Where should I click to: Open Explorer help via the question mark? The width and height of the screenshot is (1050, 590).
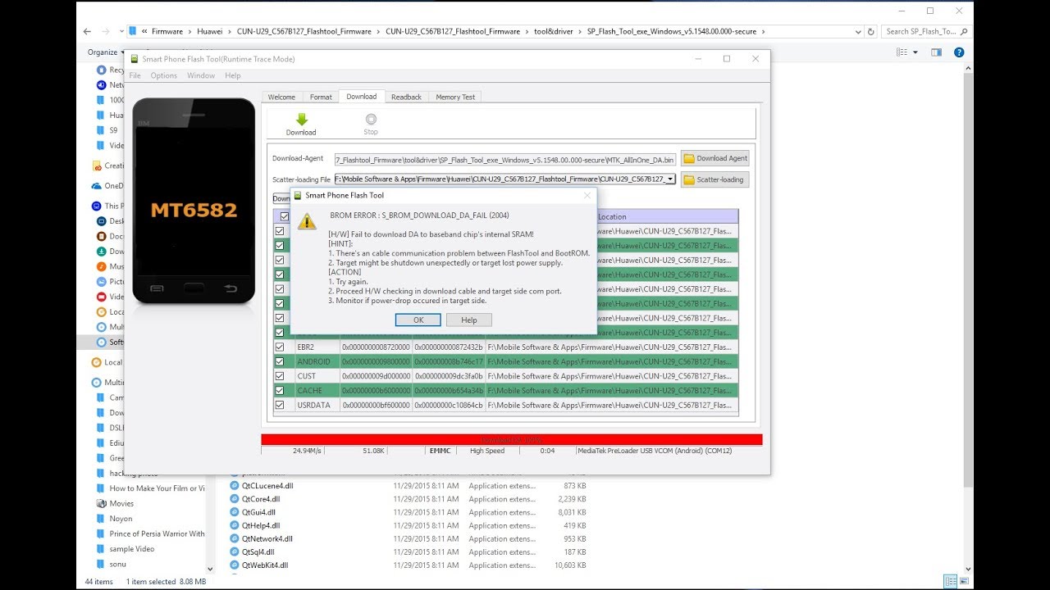[x=958, y=52]
